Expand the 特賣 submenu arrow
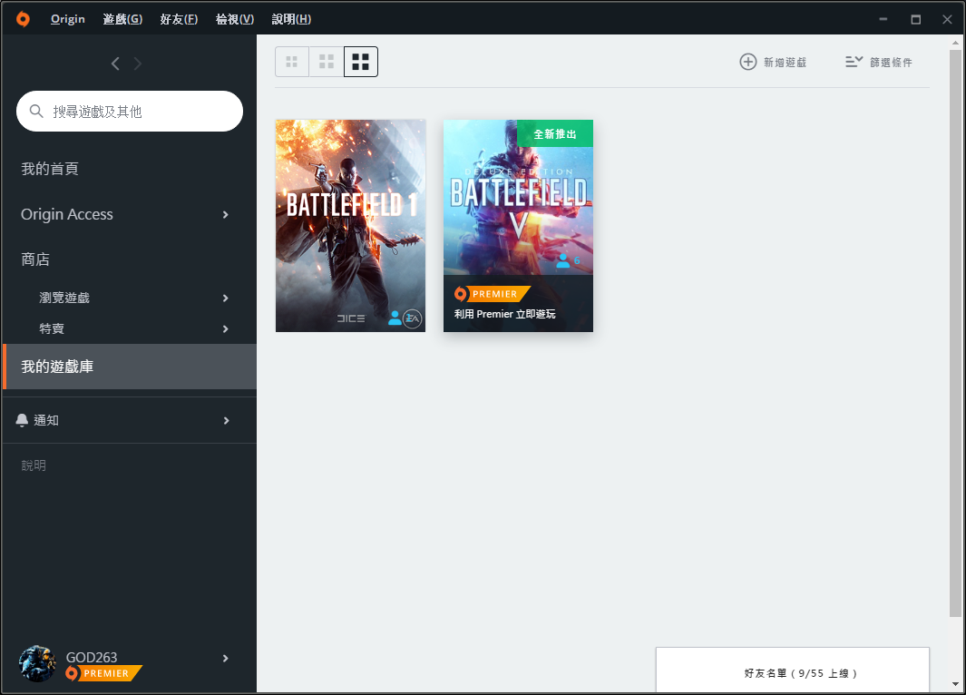The height and width of the screenshot is (695, 966). pyautogui.click(x=226, y=329)
